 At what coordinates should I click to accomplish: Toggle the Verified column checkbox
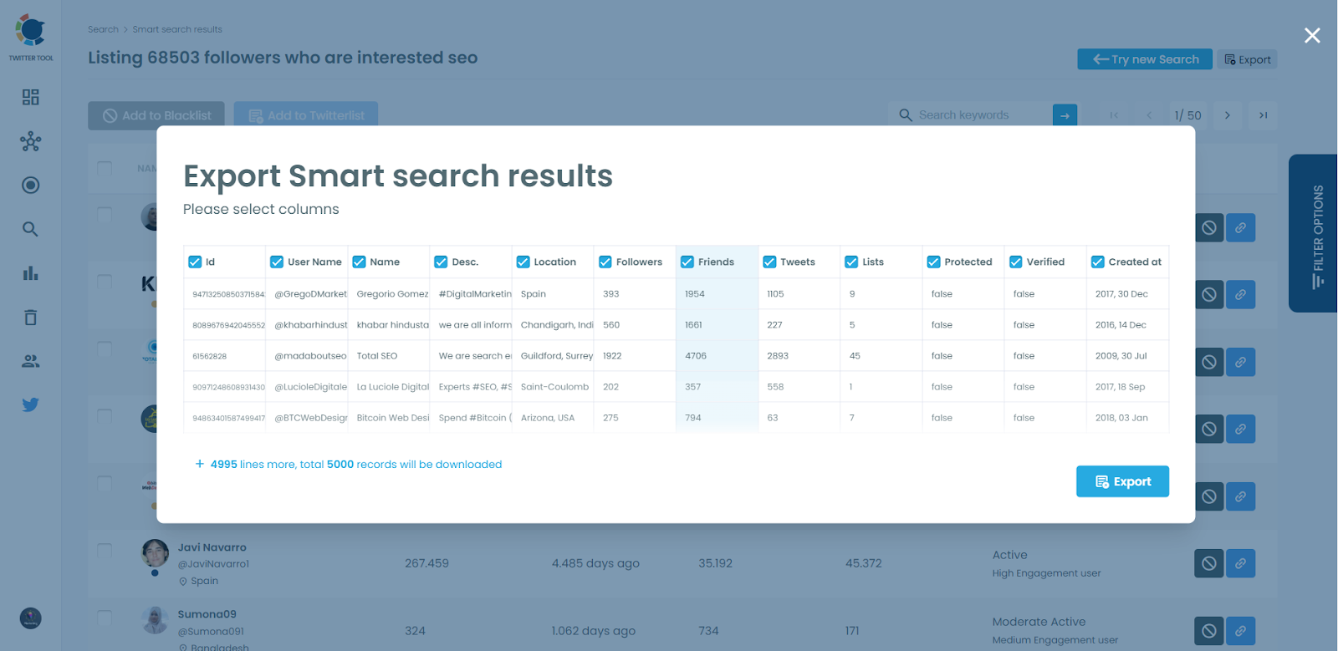(x=1016, y=262)
